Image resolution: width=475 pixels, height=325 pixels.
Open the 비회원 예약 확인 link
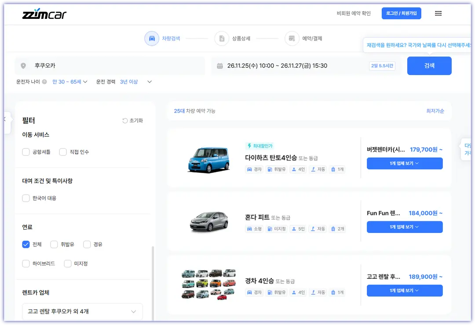[x=354, y=13]
